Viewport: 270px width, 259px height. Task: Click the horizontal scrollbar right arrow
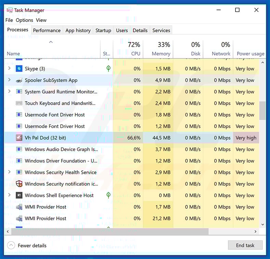pyautogui.click(x=255, y=231)
